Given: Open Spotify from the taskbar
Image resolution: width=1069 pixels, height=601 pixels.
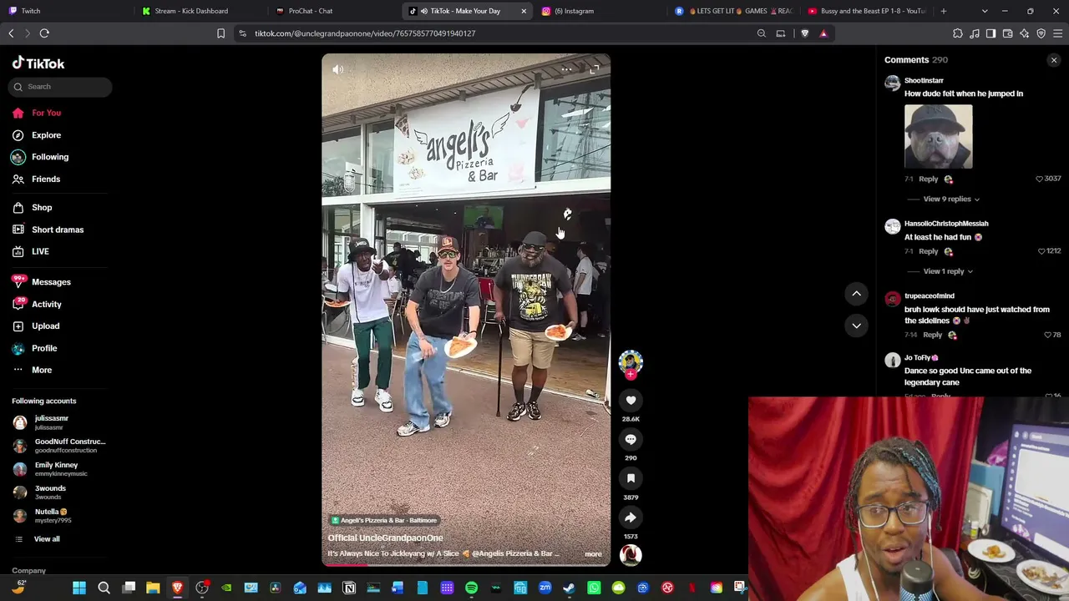Looking at the screenshot, I should [x=471, y=588].
